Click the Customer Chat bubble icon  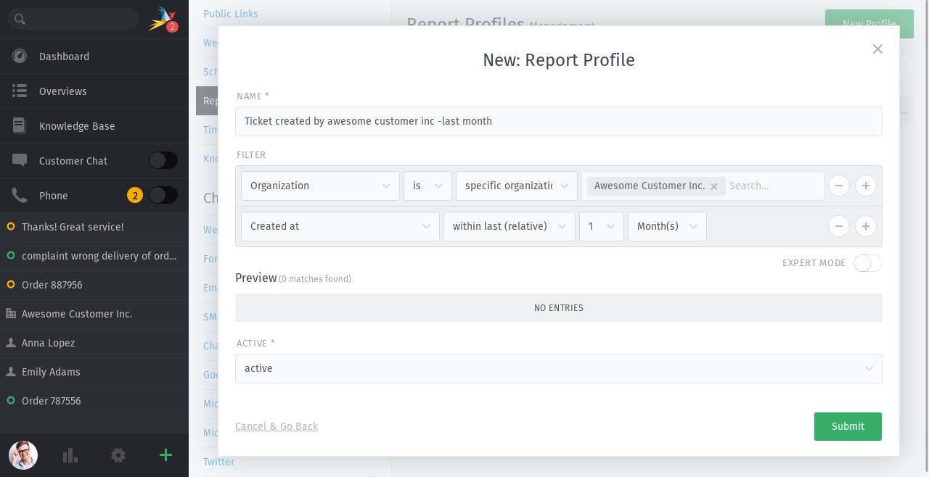pos(20,161)
